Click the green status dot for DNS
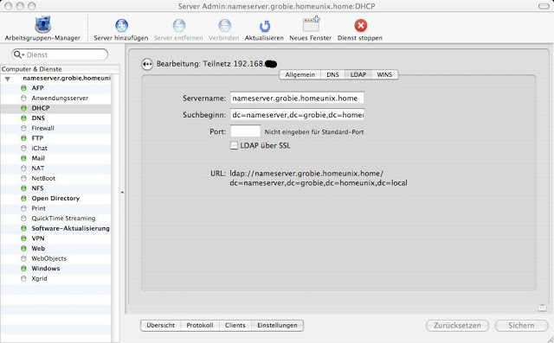The image size is (554, 343). 23,118
